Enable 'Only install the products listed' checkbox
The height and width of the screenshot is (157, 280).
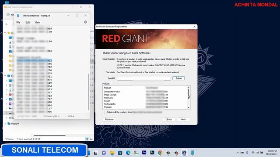click(105, 112)
